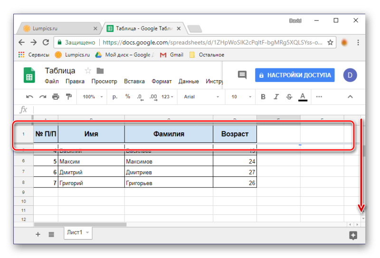Close the Lumpics.ru tab

(x=95, y=28)
